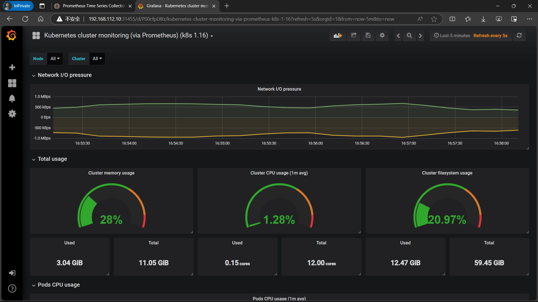The image size is (538, 302).
Task: Click the browser address bar URL
Action: coord(241,19)
